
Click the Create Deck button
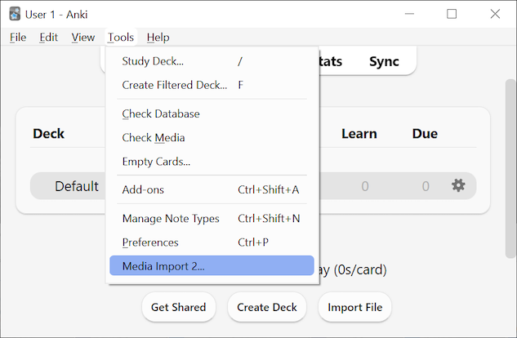[x=267, y=307]
